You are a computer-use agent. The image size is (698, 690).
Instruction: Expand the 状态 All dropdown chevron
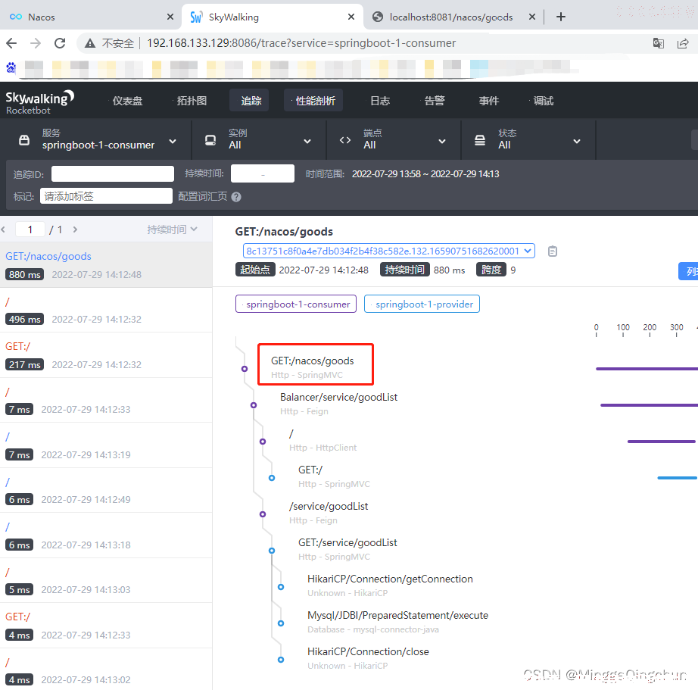point(577,141)
